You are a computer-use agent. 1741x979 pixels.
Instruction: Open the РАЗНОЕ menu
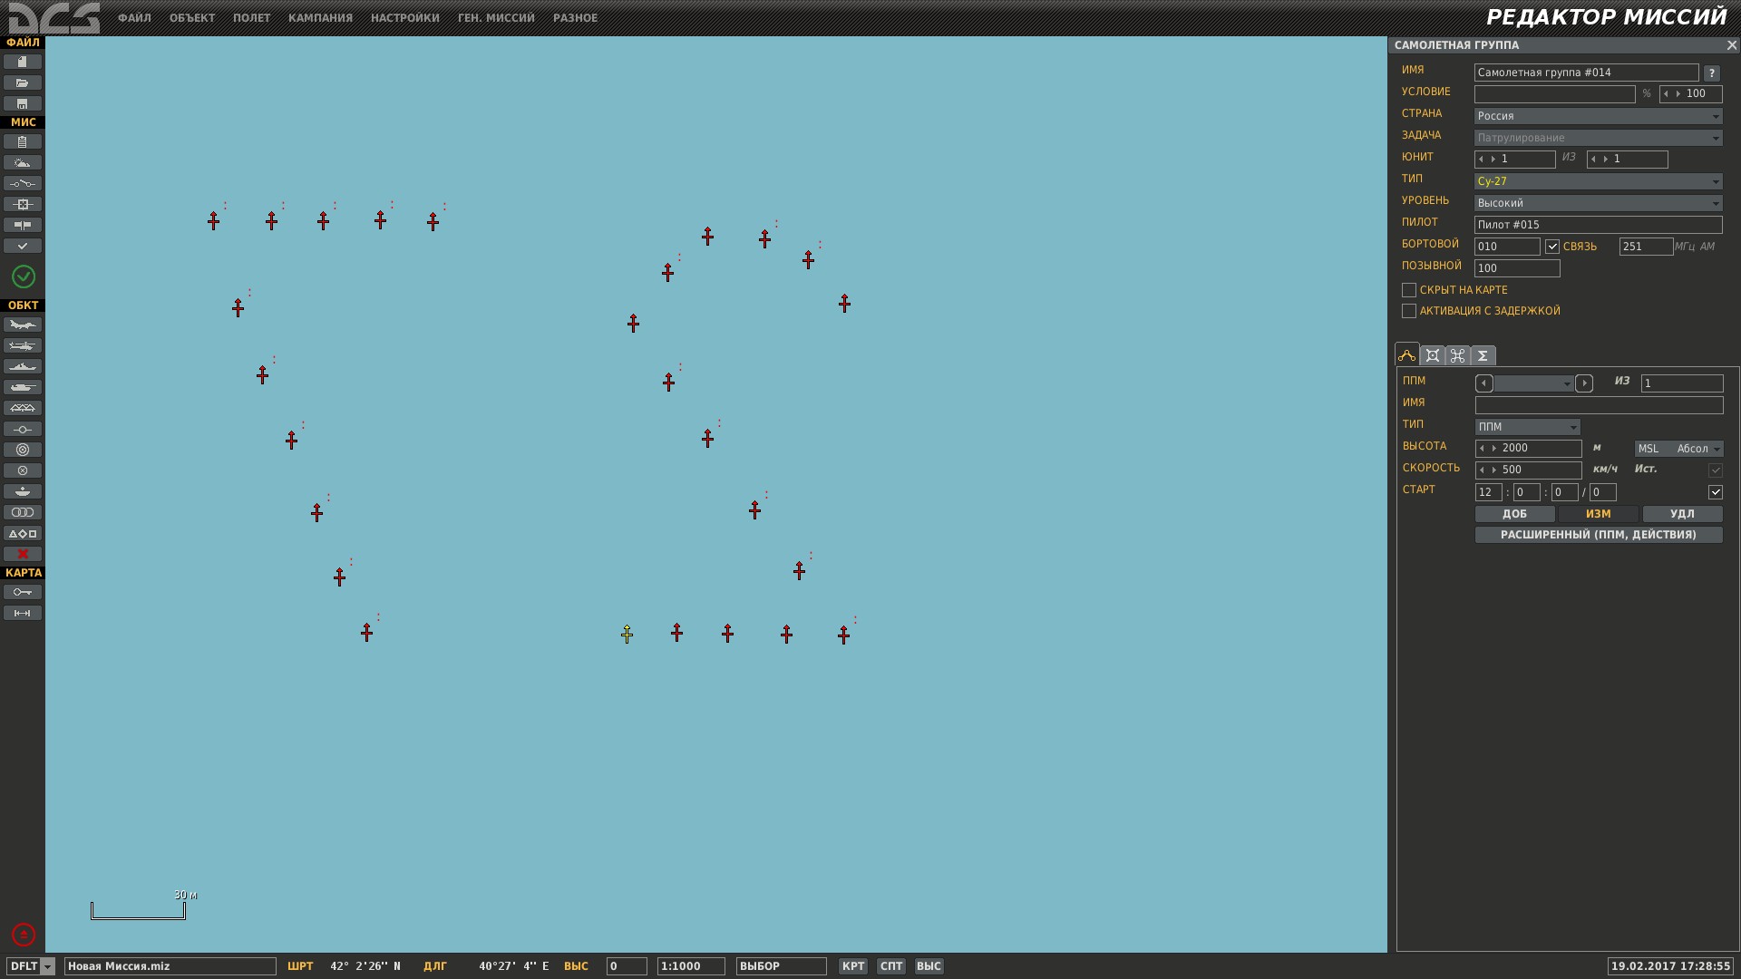coord(575,18)
